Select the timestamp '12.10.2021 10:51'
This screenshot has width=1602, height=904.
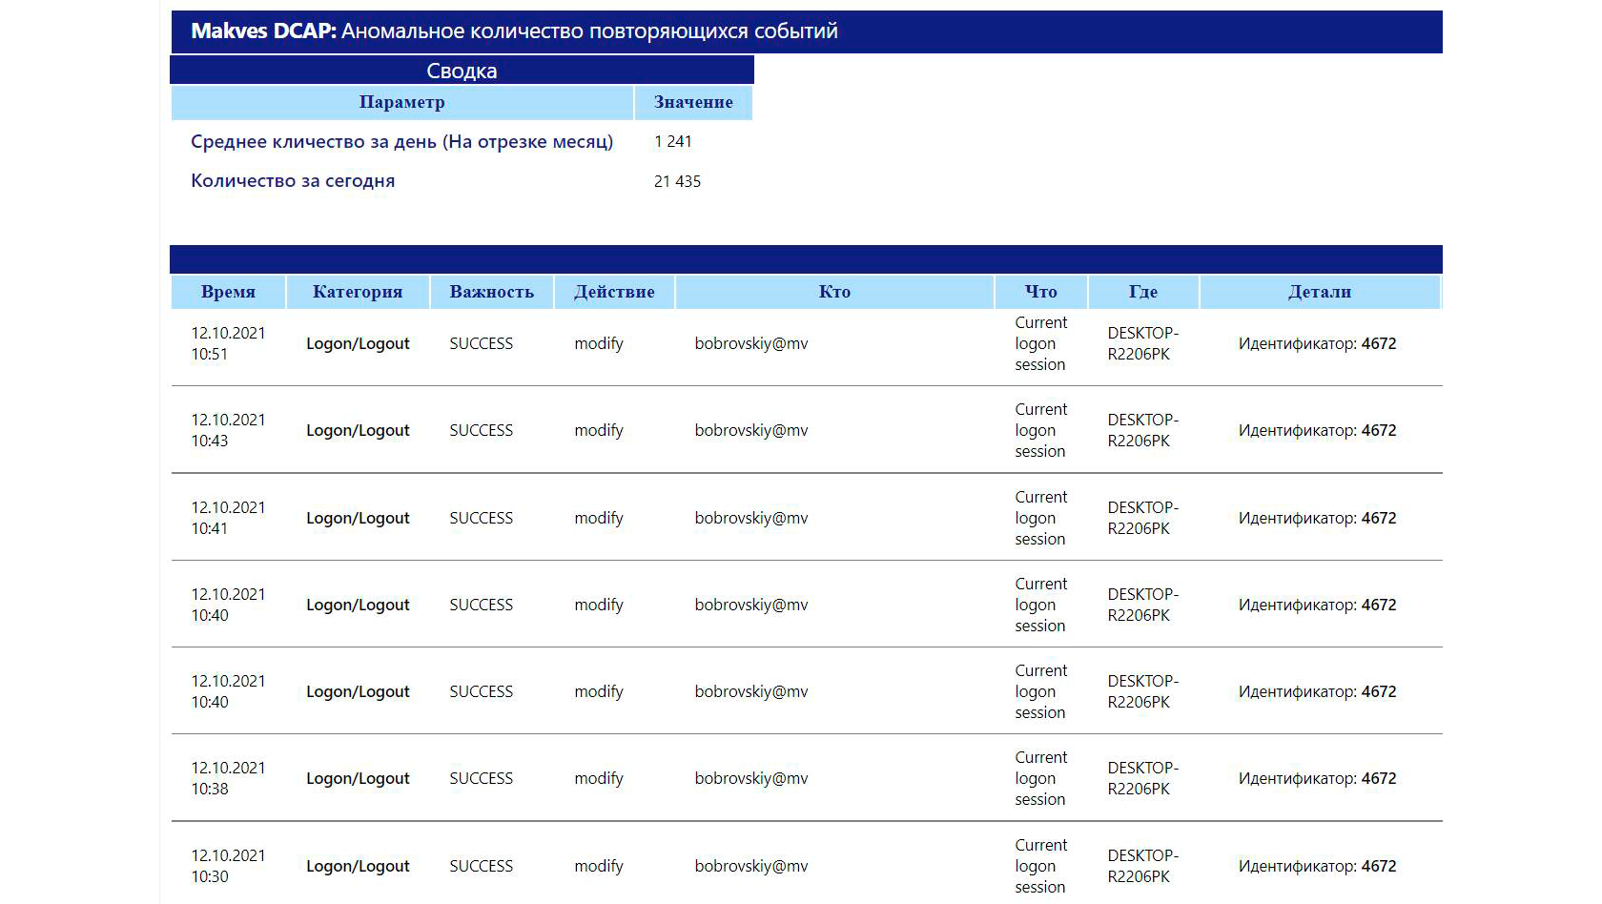click(228, 343)
